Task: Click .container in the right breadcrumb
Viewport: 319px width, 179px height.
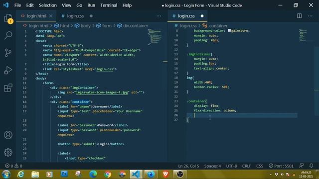Action: [218, 26]
